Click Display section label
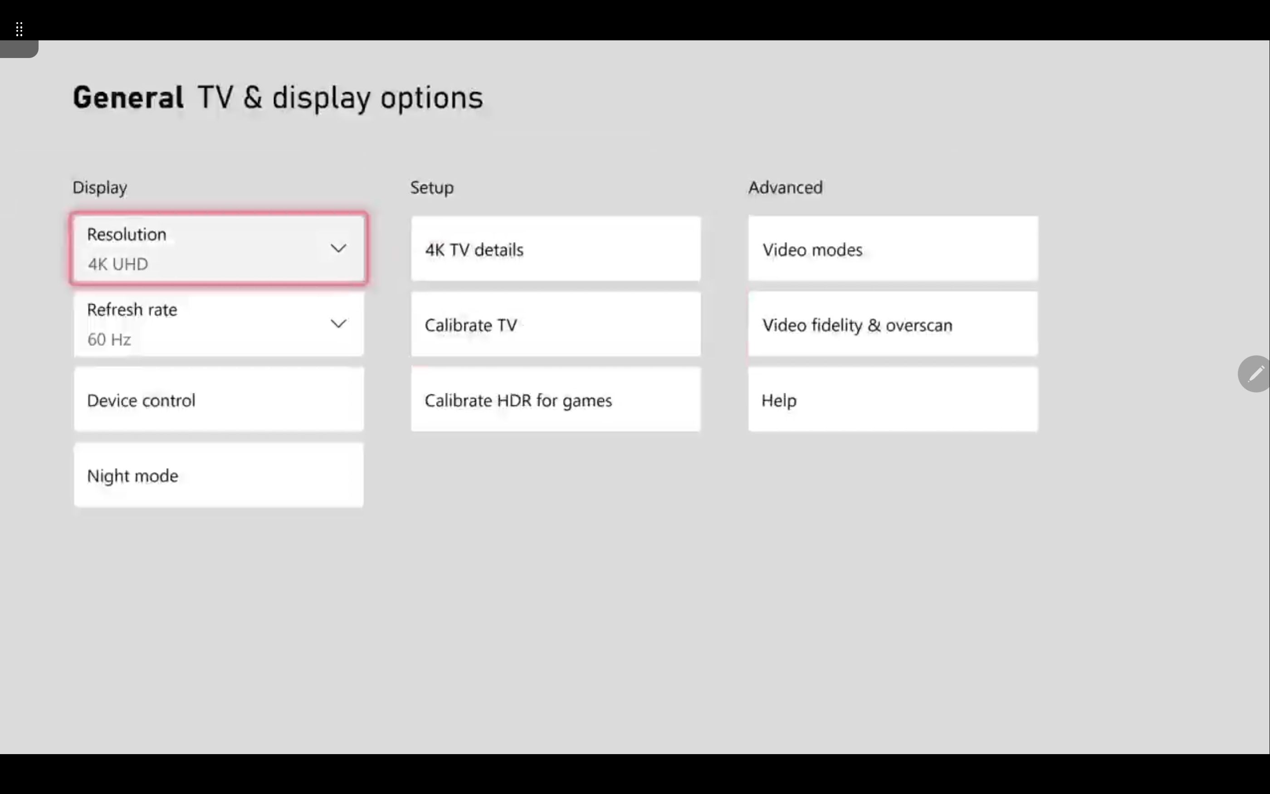Screen dimensions: 1270x794 tap(100, 188)
